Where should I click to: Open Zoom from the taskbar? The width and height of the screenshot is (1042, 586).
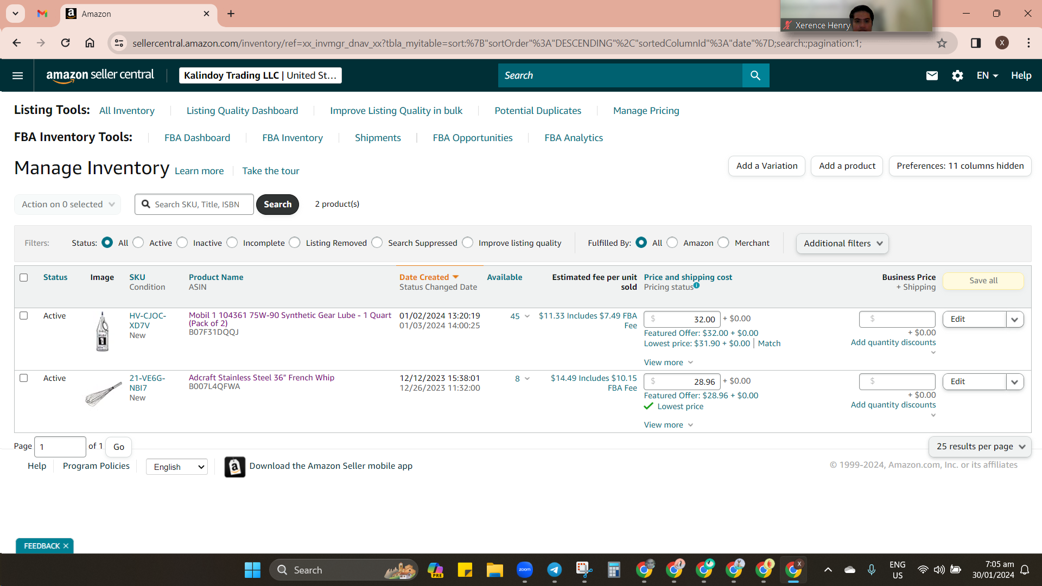(x=524, y=570)
